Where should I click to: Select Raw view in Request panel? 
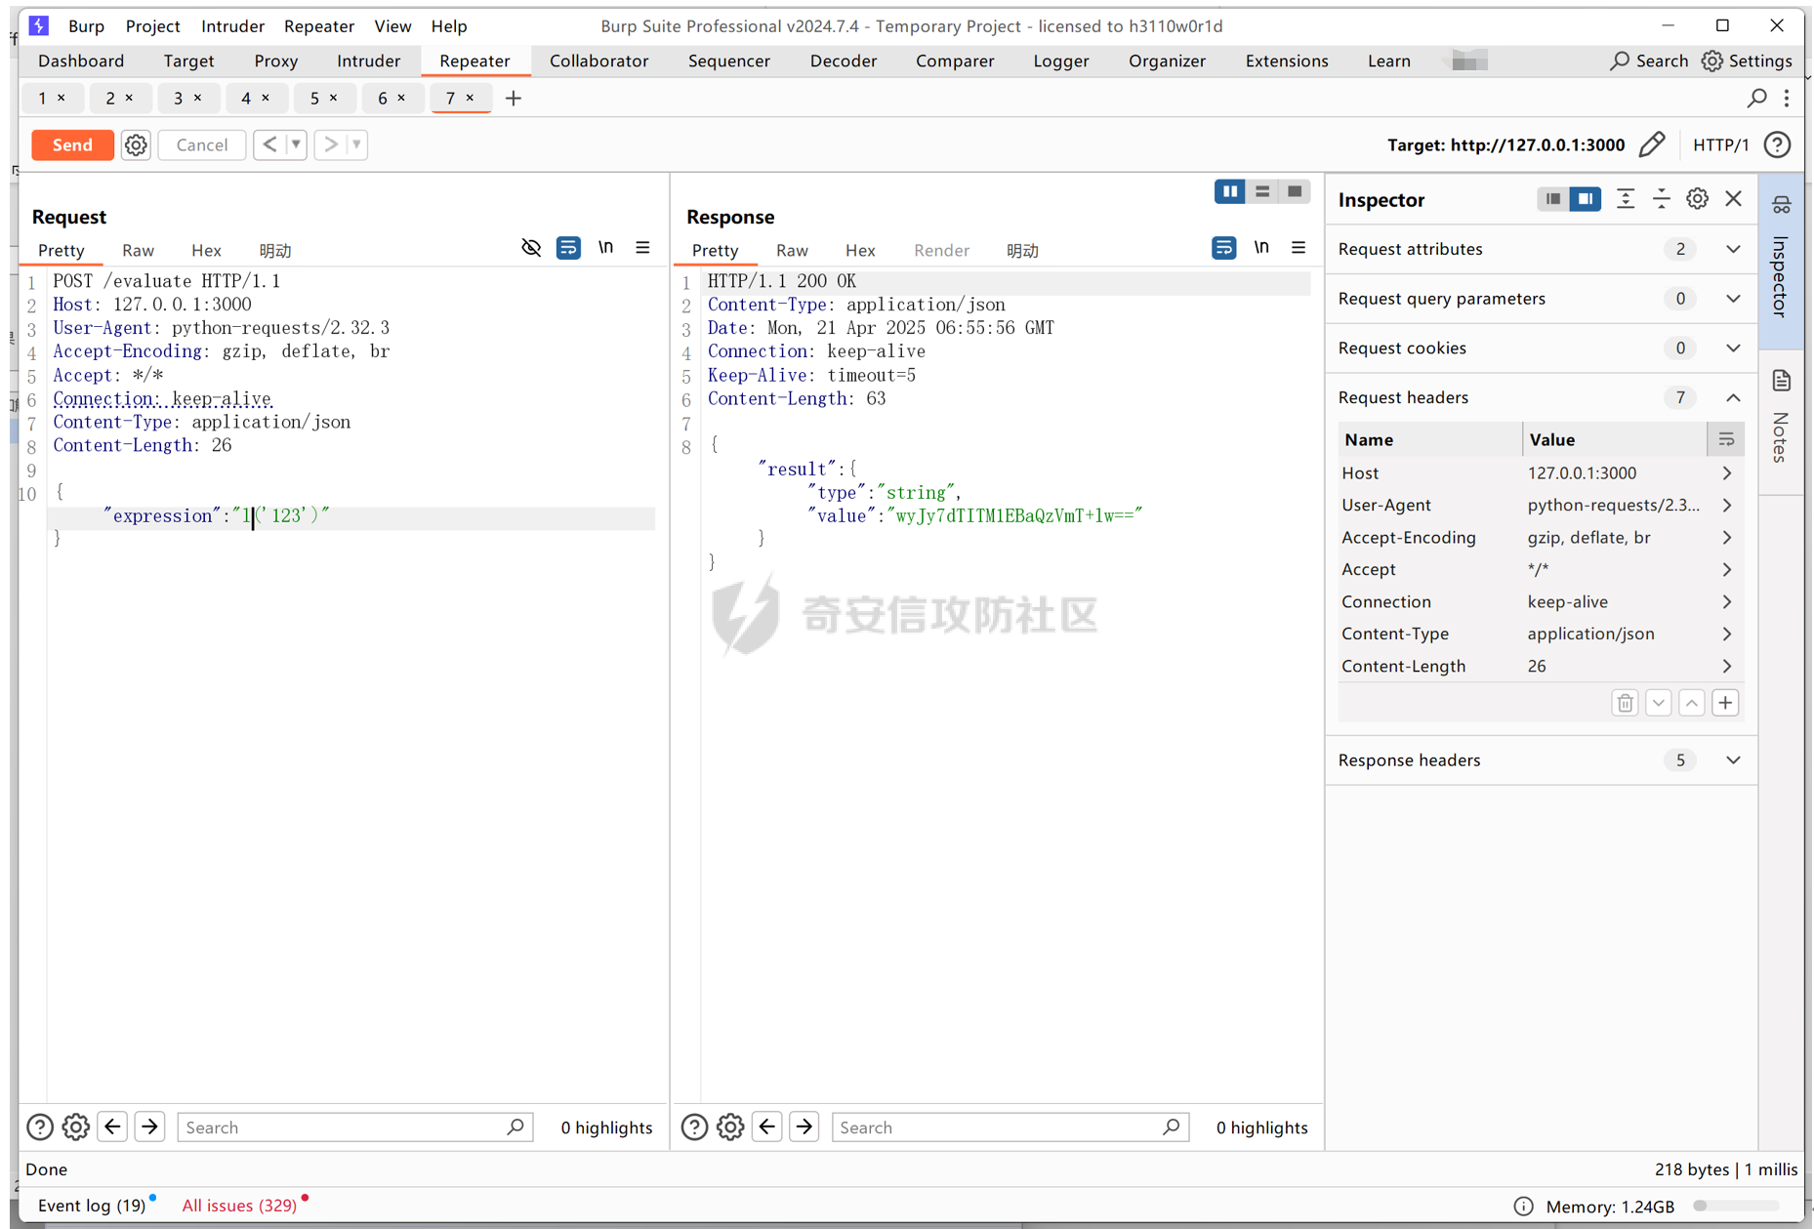138,251
